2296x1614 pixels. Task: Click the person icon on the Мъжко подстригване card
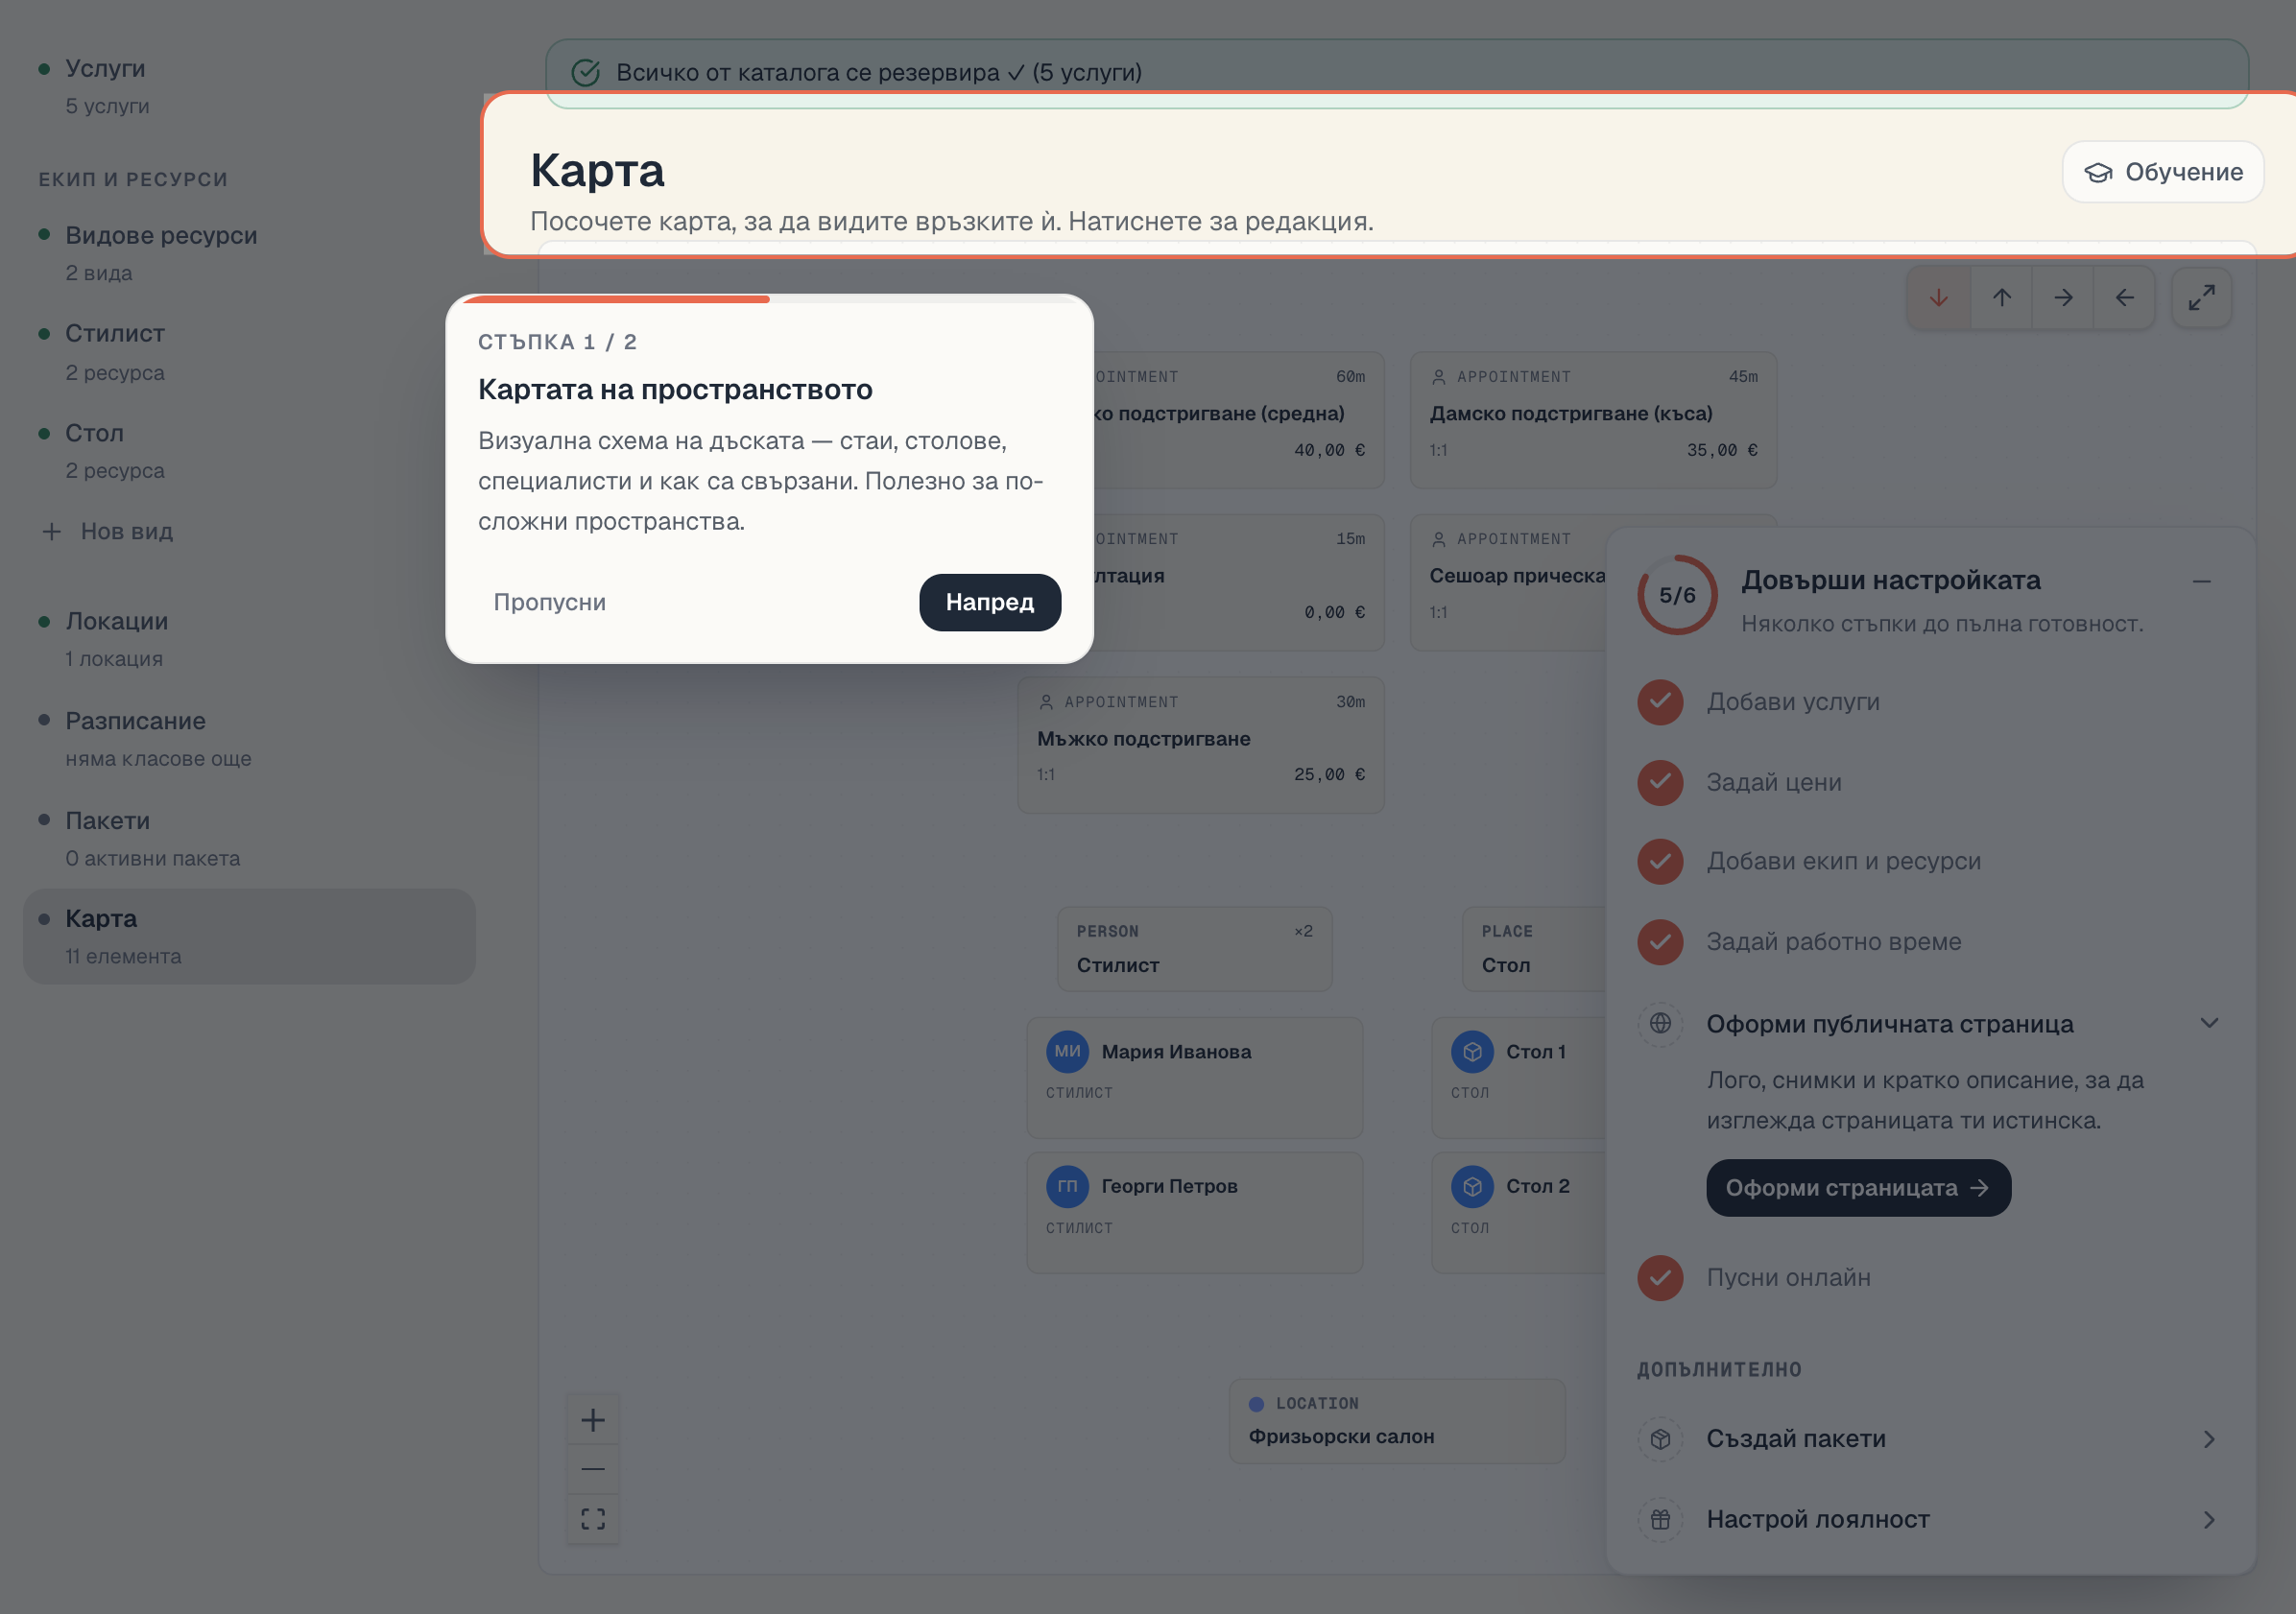(x=1046, y=703)
